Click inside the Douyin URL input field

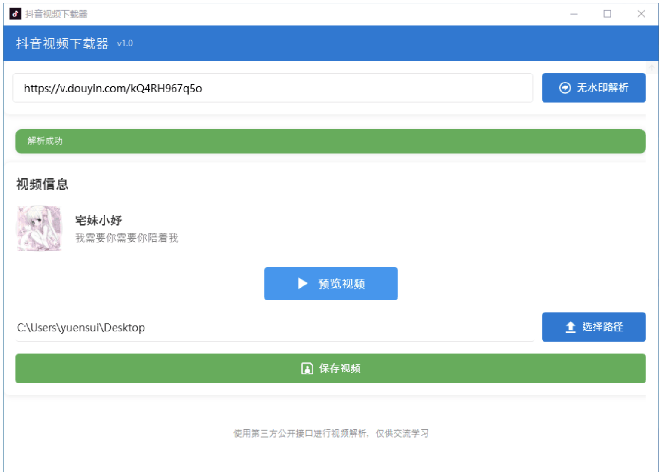(273, 88)
